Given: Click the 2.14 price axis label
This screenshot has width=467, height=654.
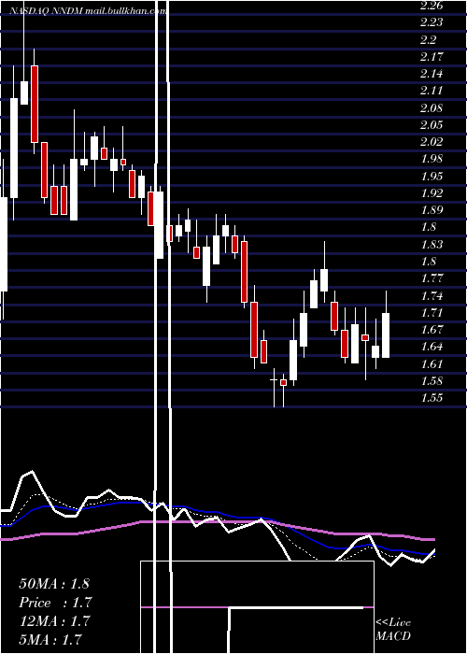Looking at the screenshot, I should [432, 74].
